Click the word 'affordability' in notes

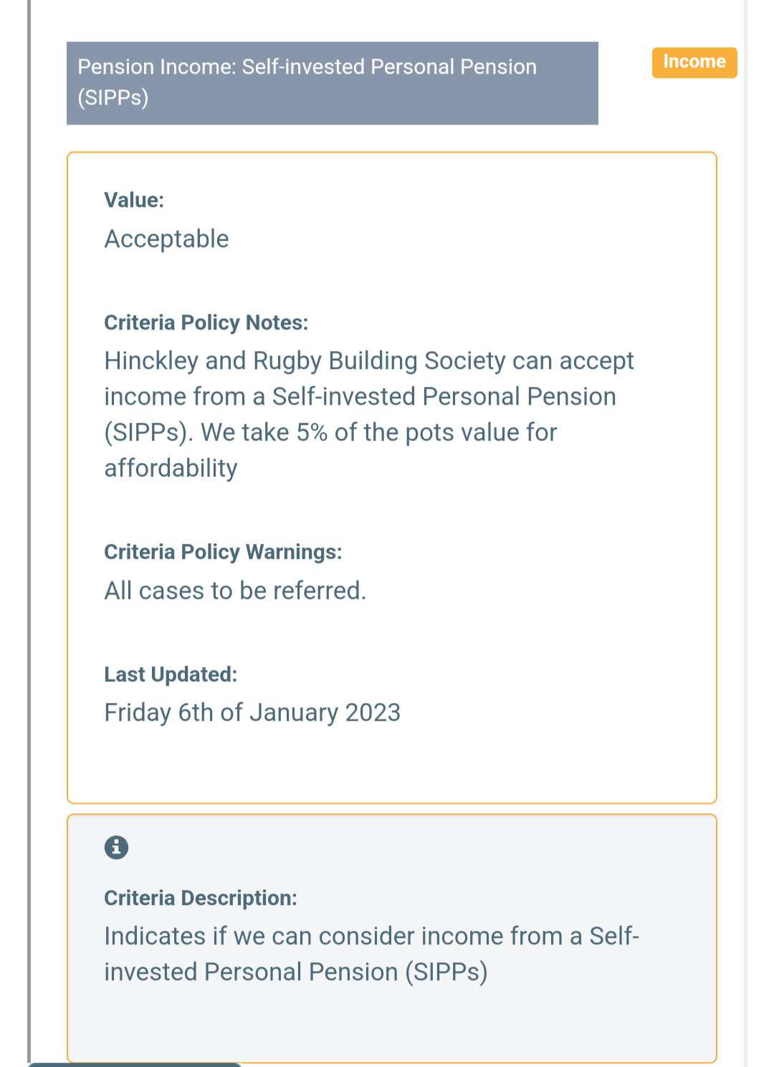[x=171, y=468]
